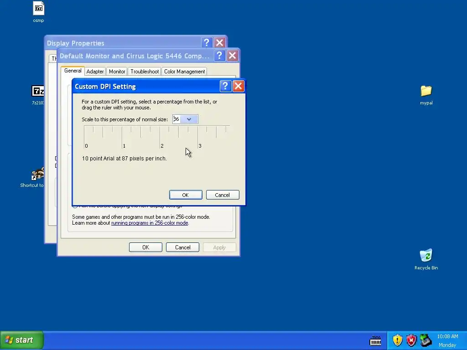Click Cancel in Default Monitor properties dialog

pyautogui.click(x=182, y=247)
